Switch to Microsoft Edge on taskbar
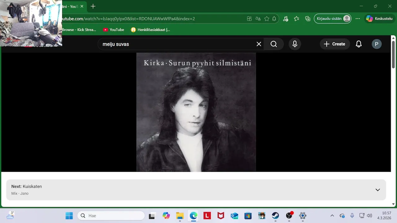The image size is (397, 223). click(194, 216)
